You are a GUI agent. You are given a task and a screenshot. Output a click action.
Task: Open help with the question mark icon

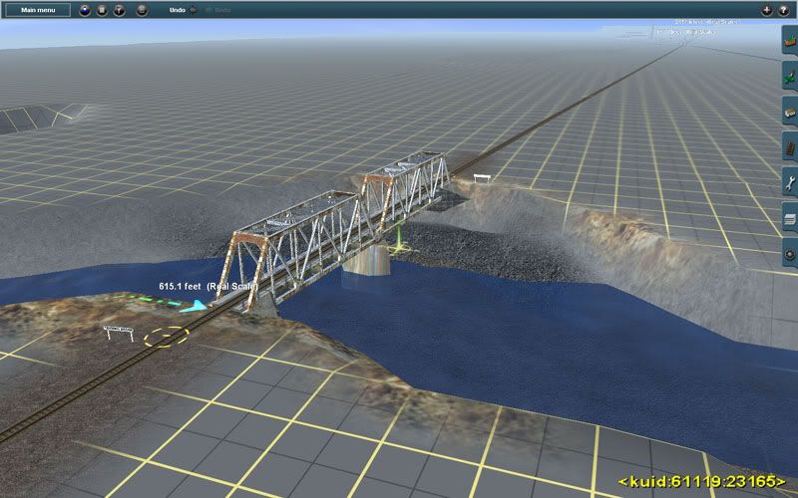(783, 10)
